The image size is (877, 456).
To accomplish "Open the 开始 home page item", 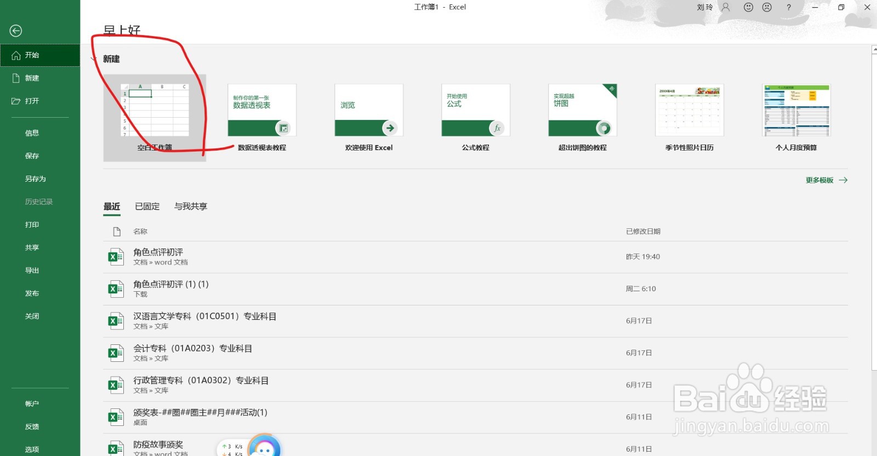I will (x=40, y=55).
